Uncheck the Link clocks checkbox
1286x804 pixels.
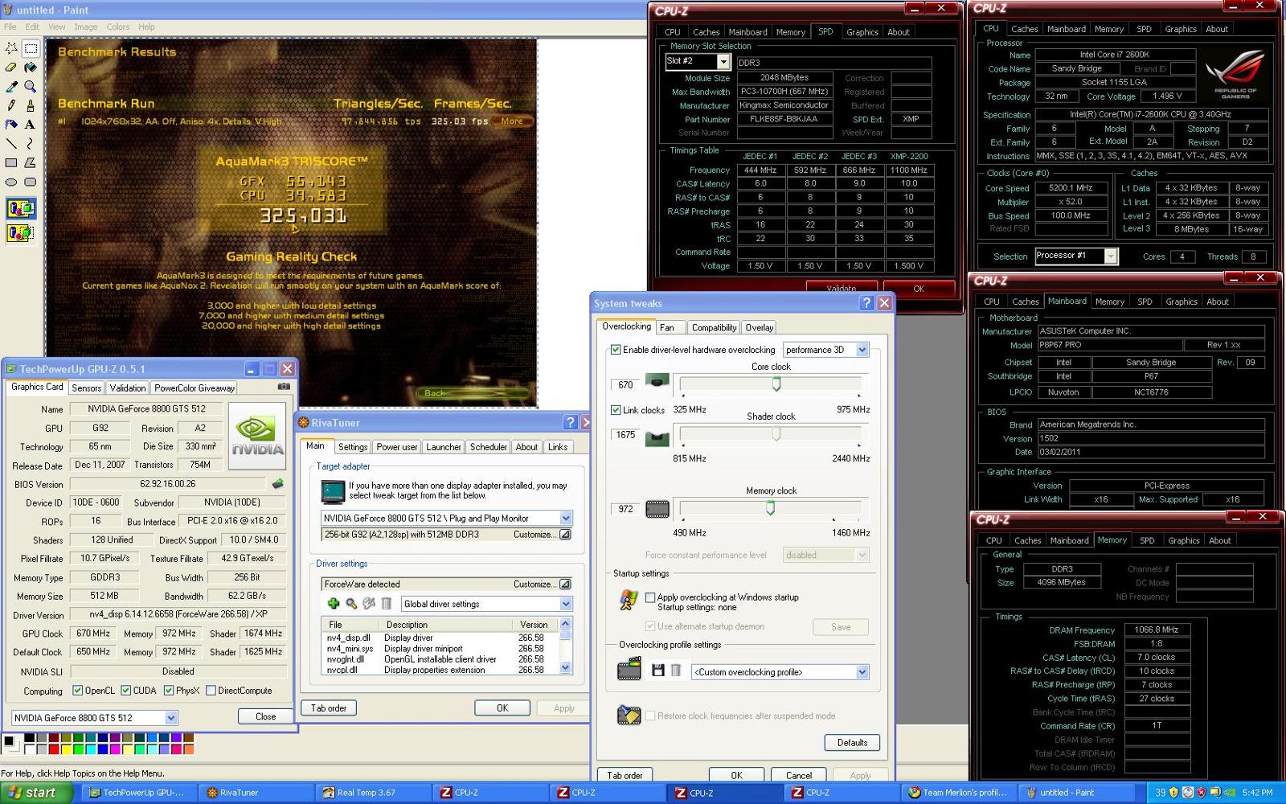pos(616,410)
